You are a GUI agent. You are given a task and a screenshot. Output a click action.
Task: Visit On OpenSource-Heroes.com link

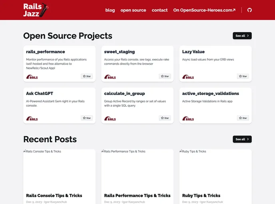point(204,10)
